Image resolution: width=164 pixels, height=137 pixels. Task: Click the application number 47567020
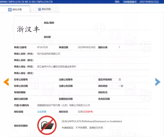coord(42,47)
